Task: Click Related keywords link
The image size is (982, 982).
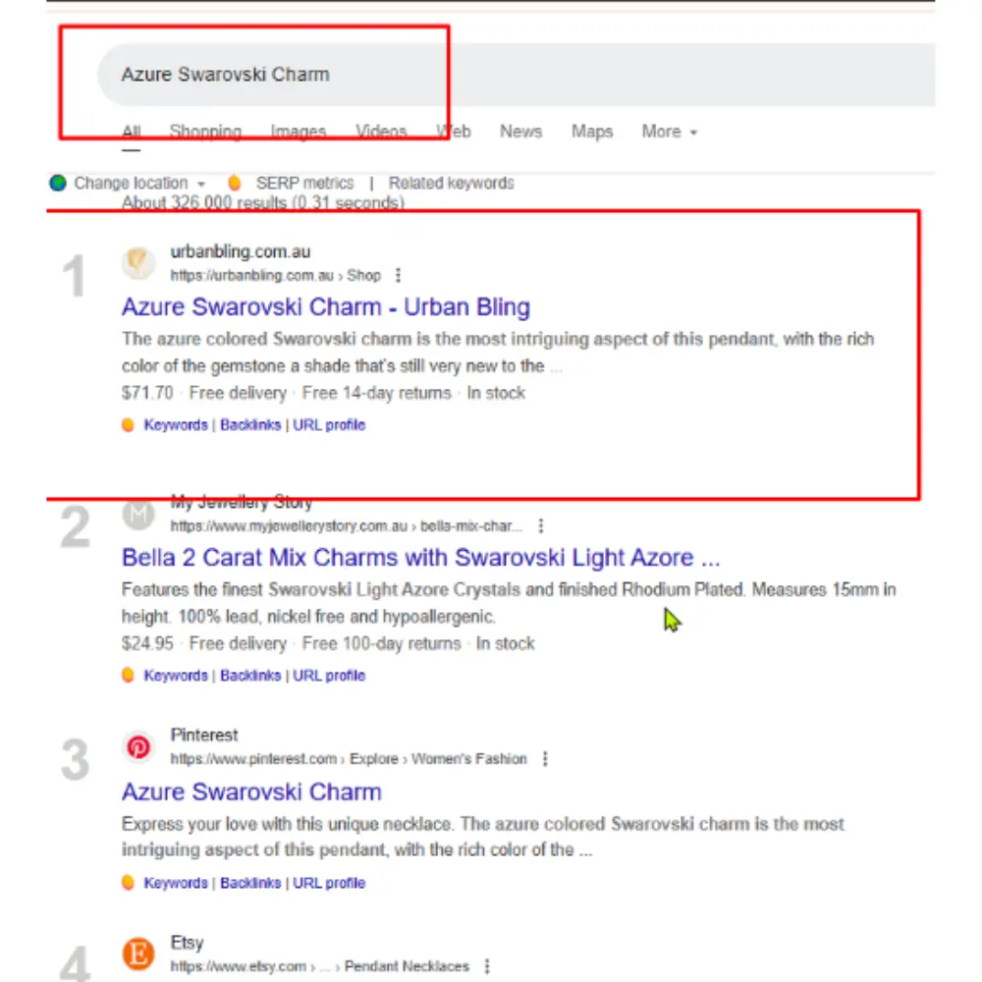Action: (x=451, y=183)
